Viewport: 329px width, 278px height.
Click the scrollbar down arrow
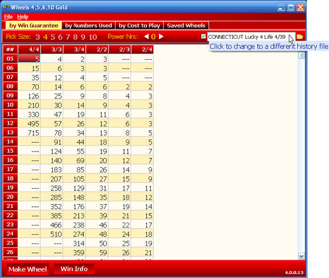click(301, 256)
